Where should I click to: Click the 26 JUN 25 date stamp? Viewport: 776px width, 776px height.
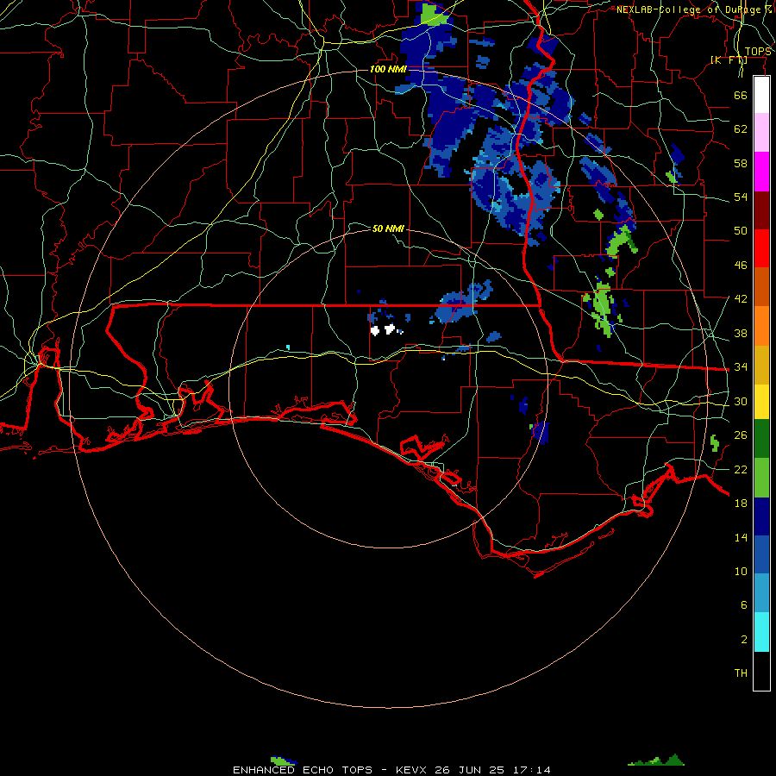coord(469,770)
